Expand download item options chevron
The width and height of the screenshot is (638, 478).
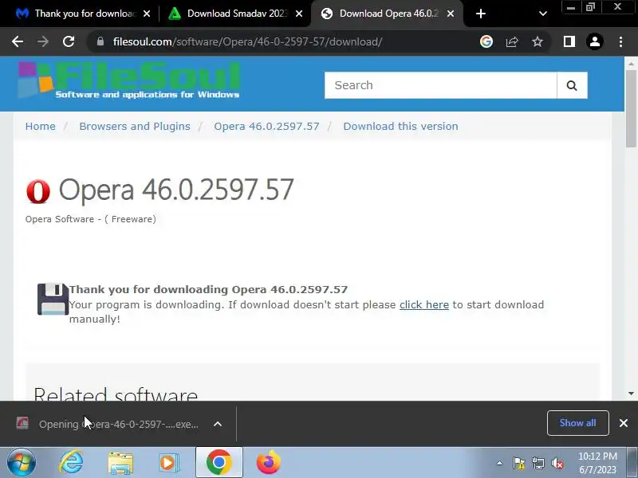point(218,424)
